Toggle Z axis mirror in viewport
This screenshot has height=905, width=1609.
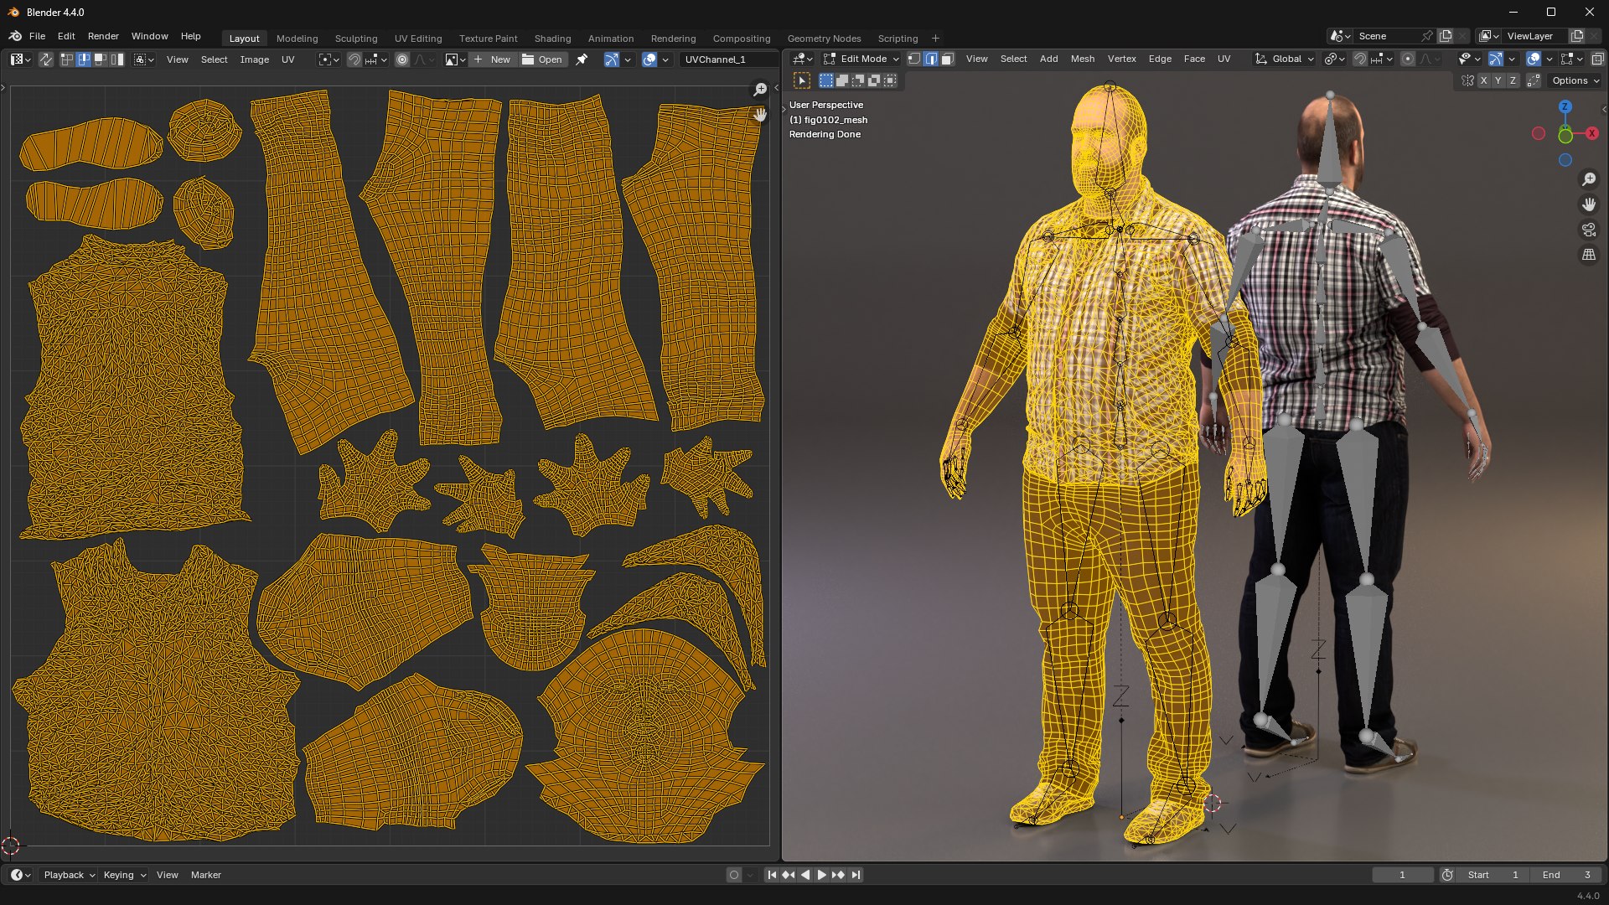(1513, 80)
